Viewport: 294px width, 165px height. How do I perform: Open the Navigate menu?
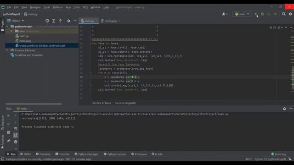click(35, 7)
